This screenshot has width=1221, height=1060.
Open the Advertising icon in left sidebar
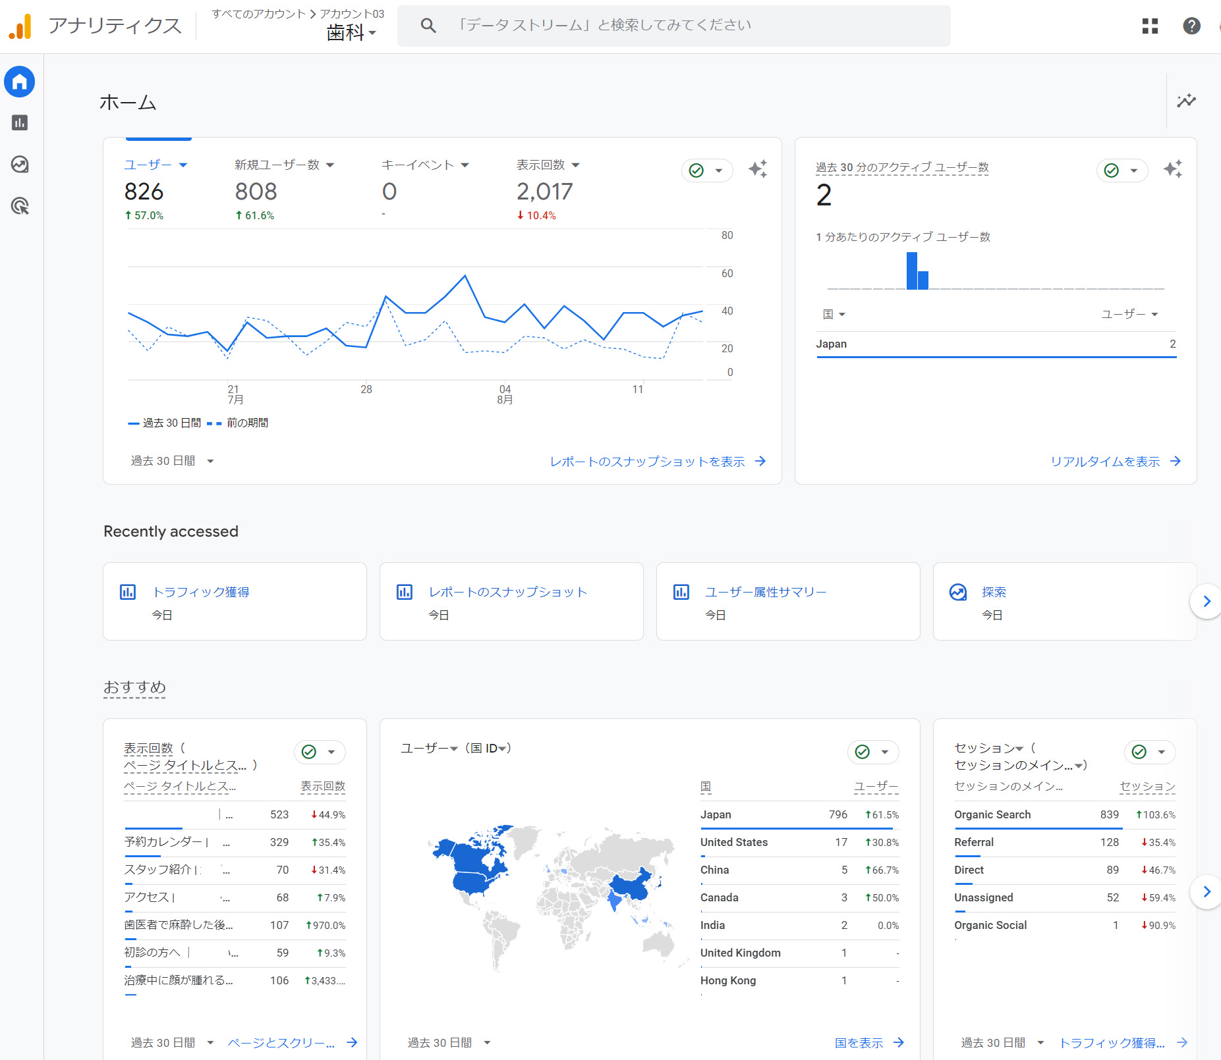coord(20,206)
